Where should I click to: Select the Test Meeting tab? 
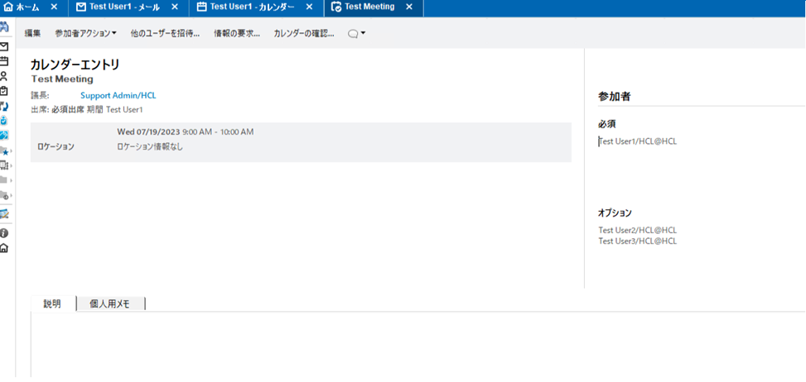(x=374, y=7)
